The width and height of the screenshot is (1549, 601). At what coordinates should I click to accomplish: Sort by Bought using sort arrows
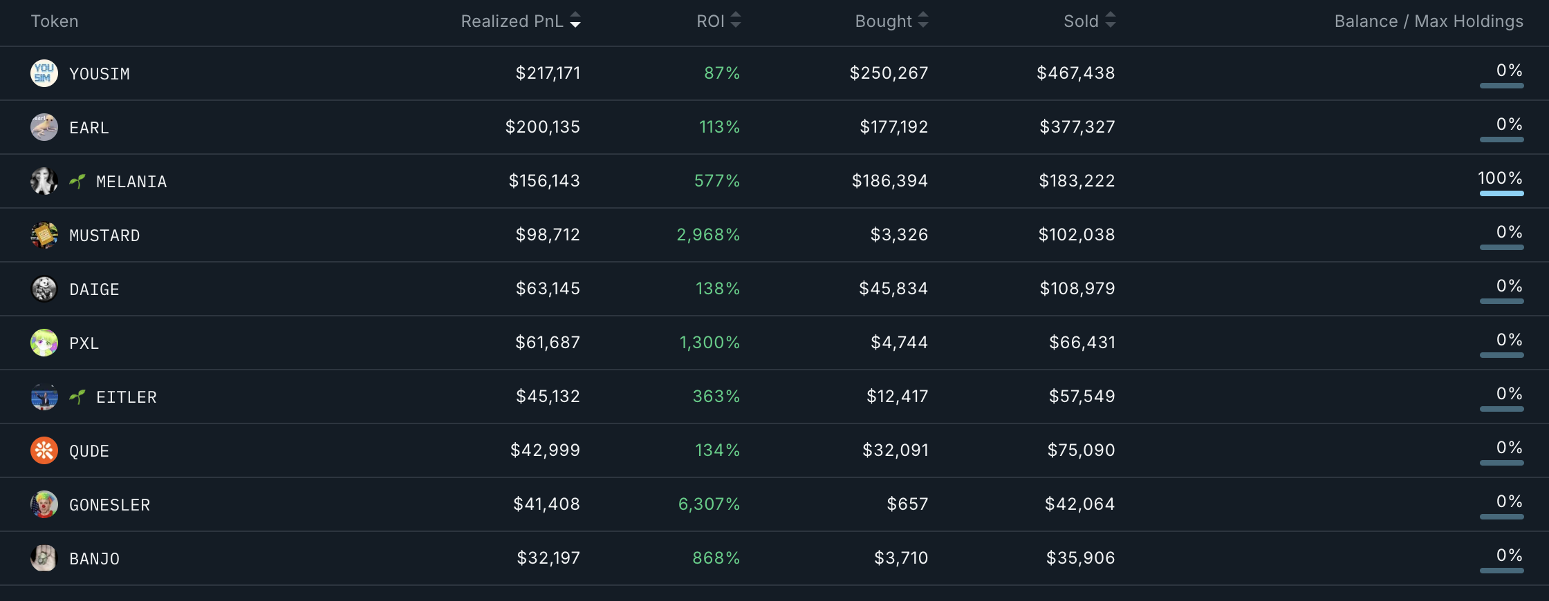(922, 21)
